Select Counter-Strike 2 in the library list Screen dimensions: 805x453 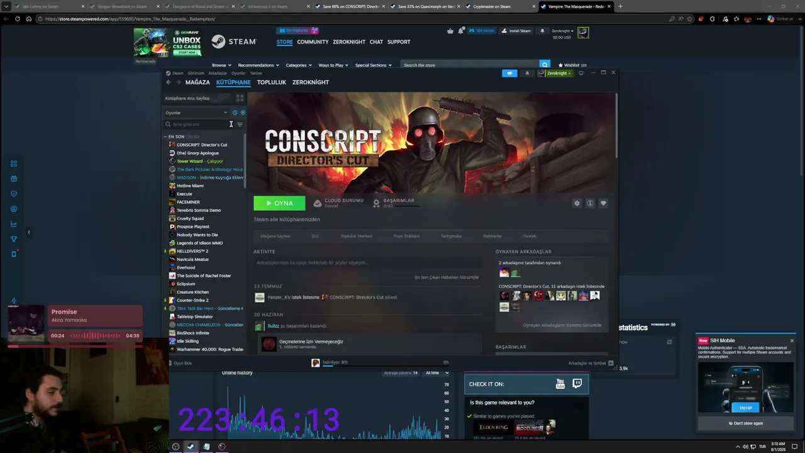(192, 300)
